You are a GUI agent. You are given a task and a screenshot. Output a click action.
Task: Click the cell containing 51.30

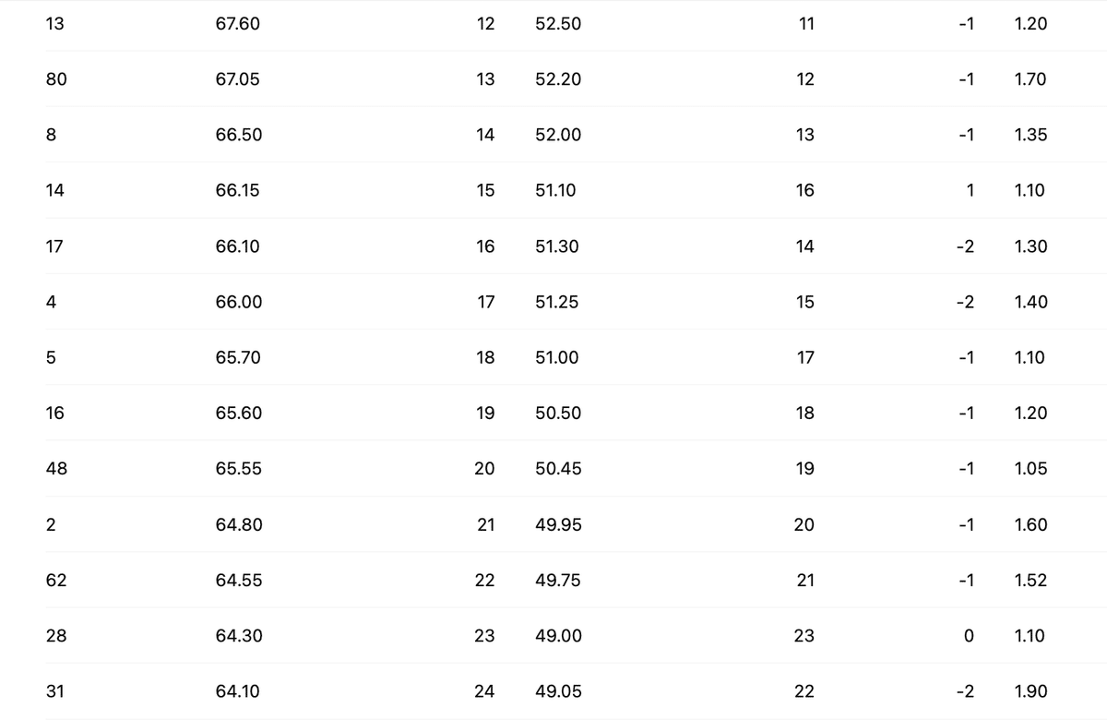pyautogui.click(x=557, y=246)
